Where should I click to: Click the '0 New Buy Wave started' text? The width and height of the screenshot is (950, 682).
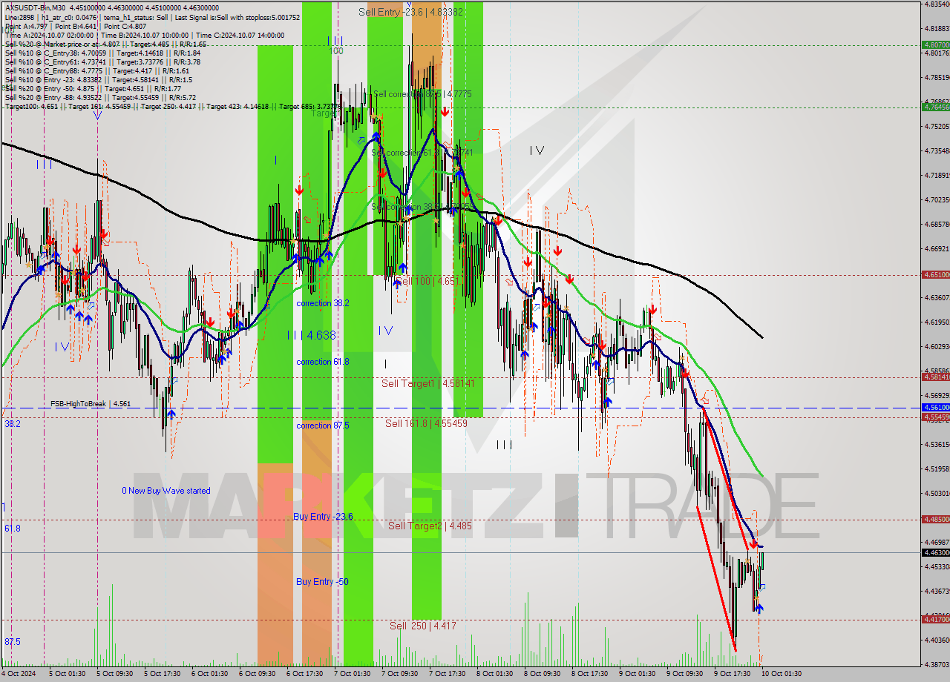pyautogui.click(x=166, y=491)
